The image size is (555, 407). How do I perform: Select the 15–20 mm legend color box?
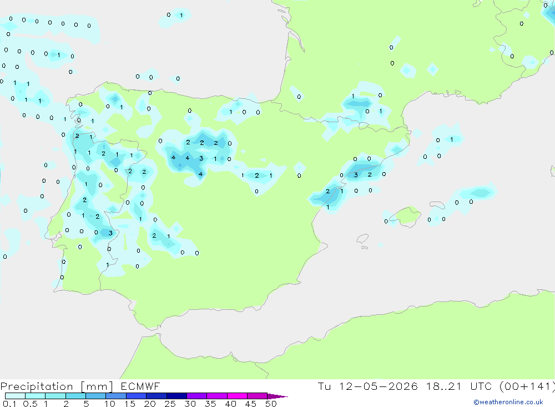coord(136,396)
